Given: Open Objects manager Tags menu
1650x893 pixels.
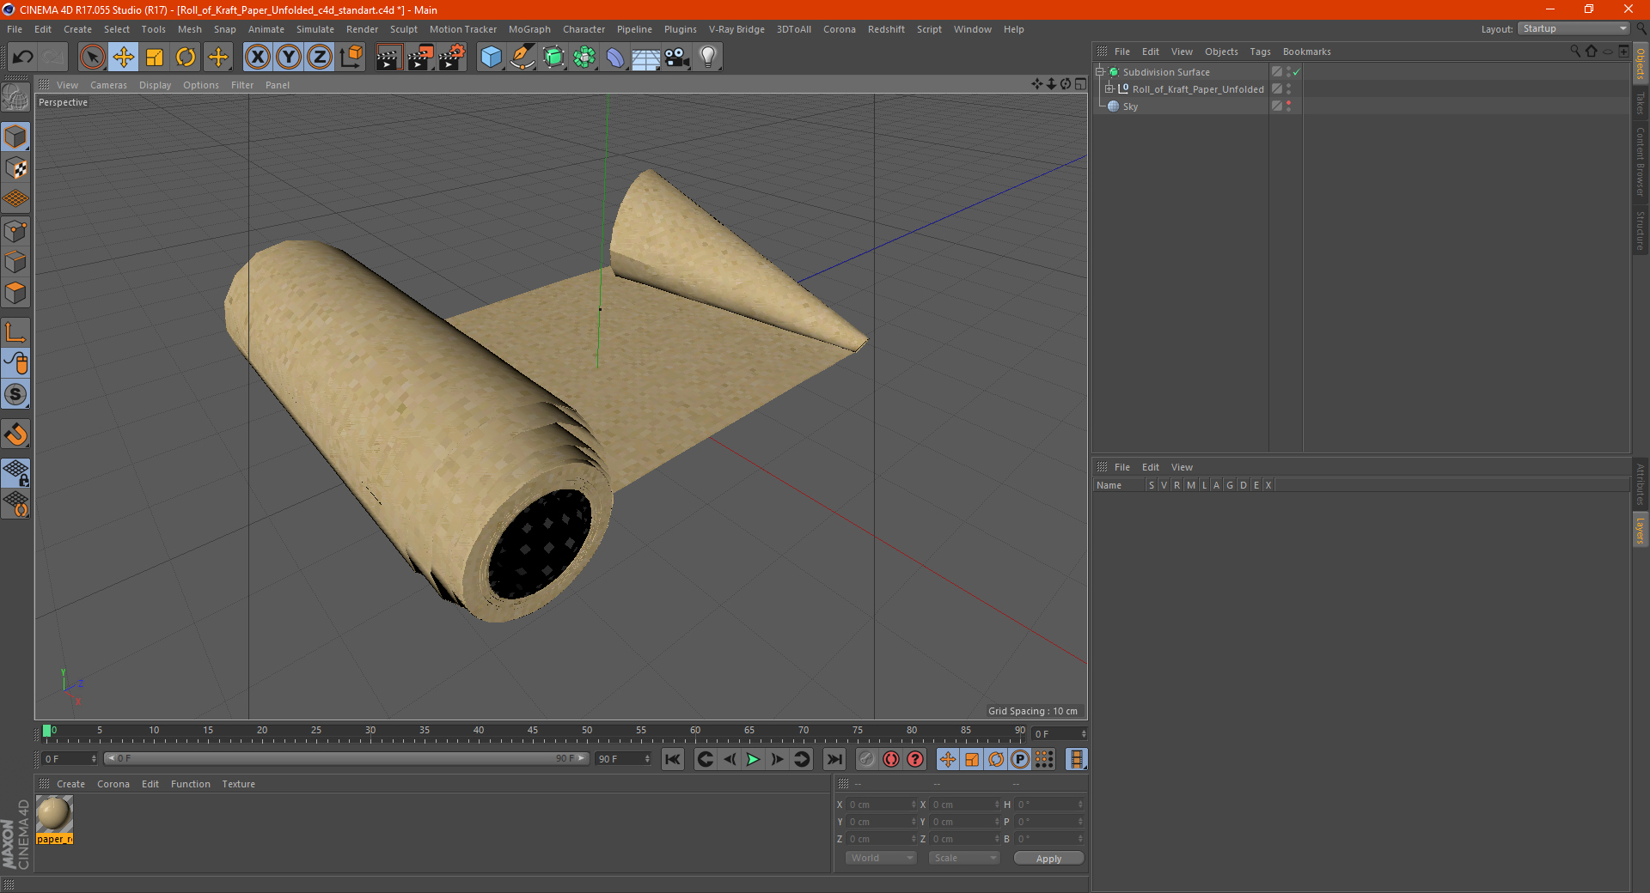Looking at the screenshot, I should coord(1260,52).
